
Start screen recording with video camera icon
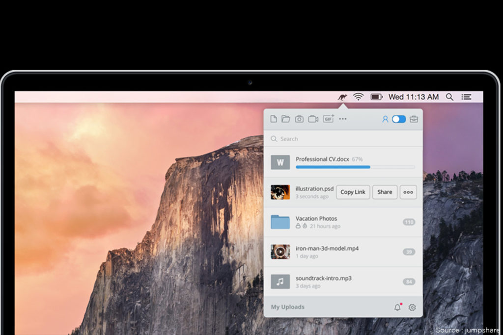313,119
